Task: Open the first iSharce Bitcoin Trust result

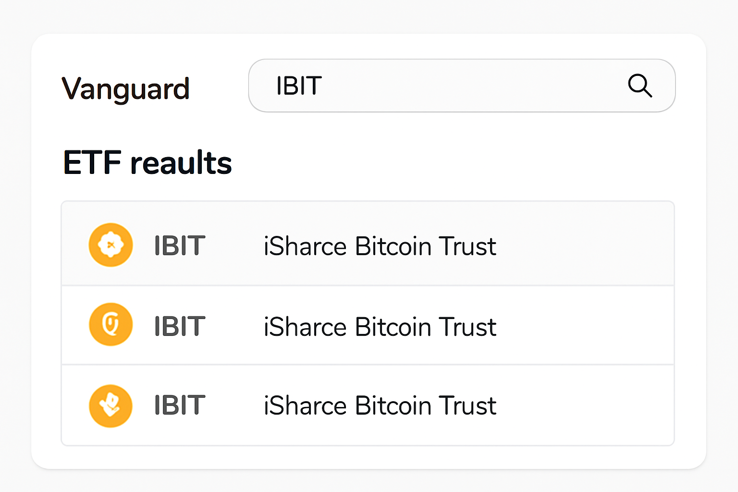Action: (380, 246)
